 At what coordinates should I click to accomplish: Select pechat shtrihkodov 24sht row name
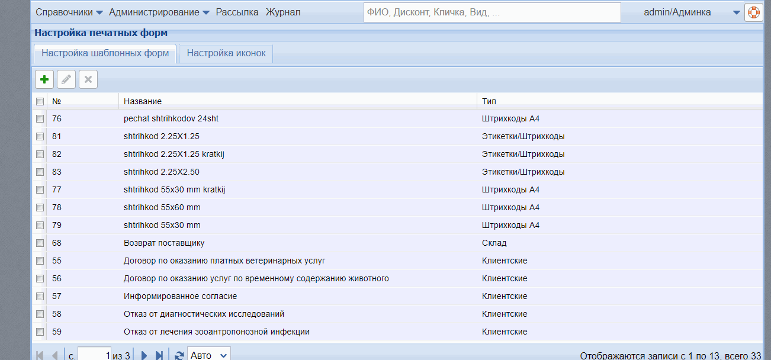pyautogui.click(x=171, y=118)
